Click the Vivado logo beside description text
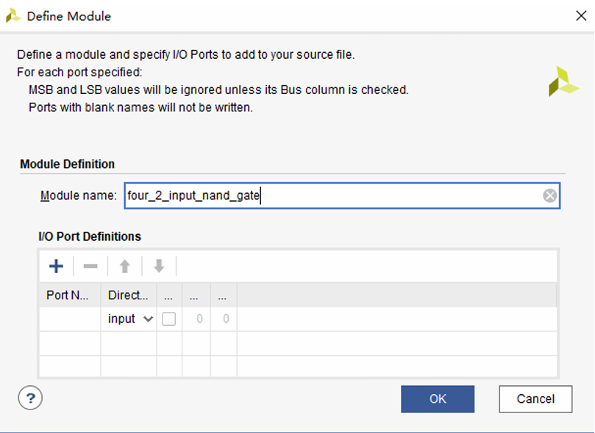The height and width of the screenshot is (433, 595). (x=564, y=81)
